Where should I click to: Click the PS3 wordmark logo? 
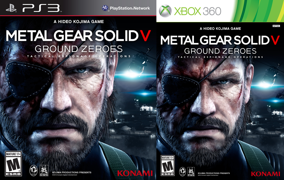click(41, 8)
